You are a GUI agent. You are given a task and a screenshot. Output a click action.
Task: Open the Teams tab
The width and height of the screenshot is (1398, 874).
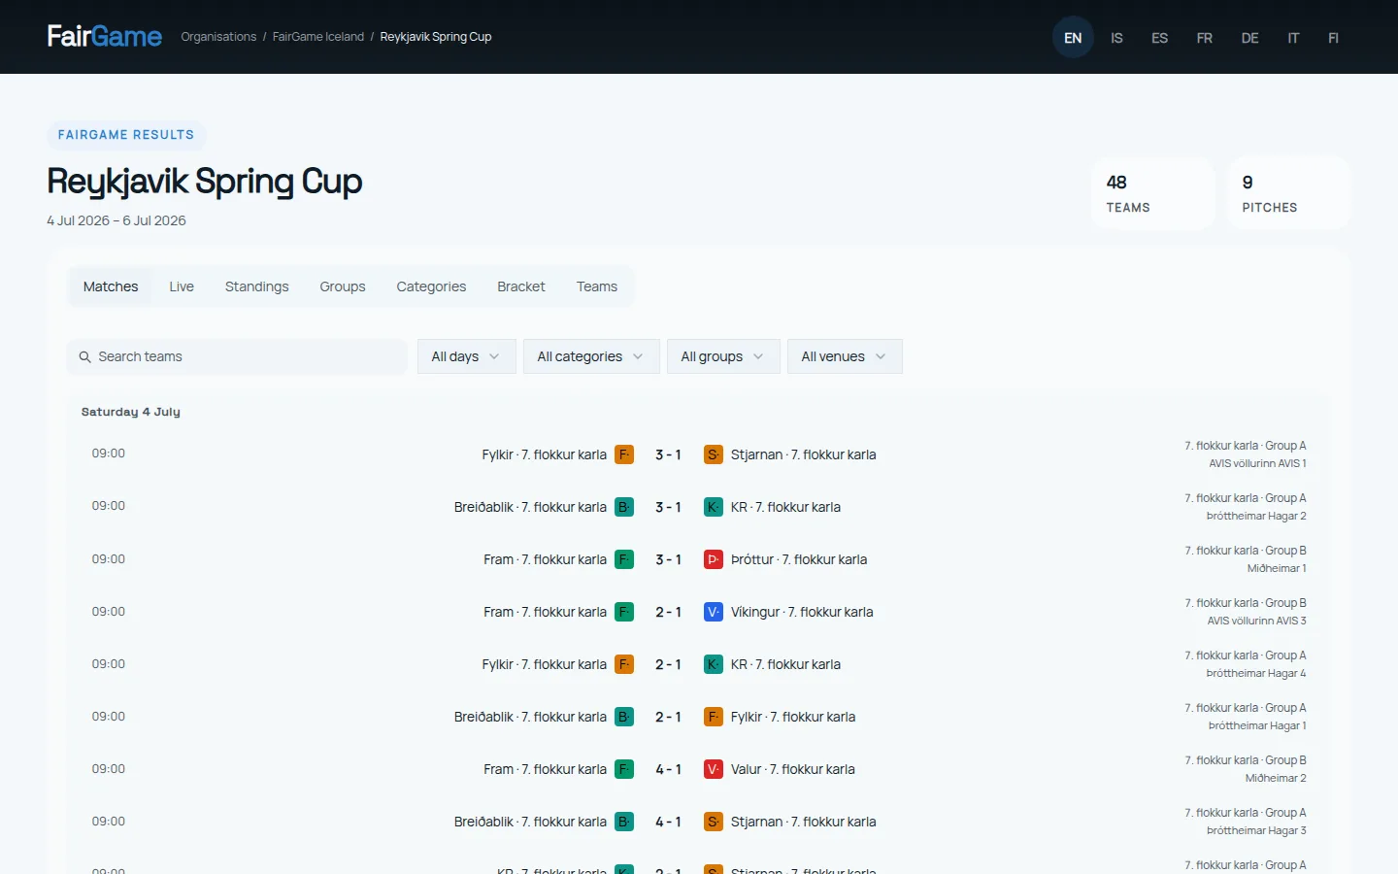click(597, 286)
